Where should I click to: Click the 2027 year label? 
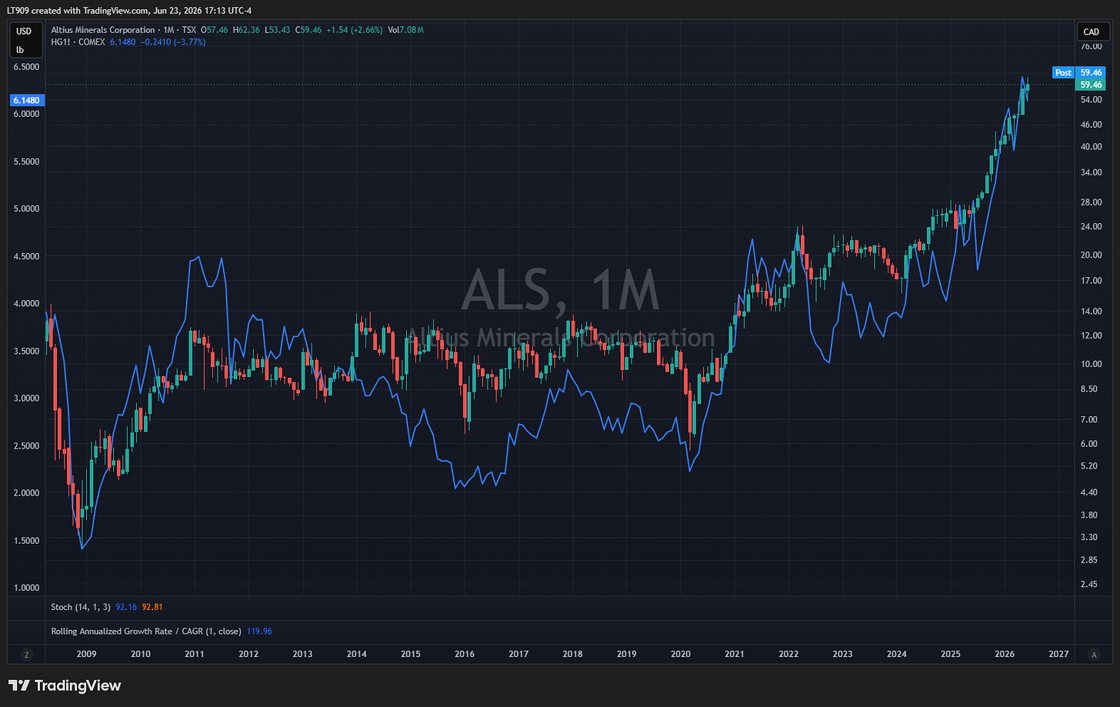pyautogui.click(x=1058, y=654)
